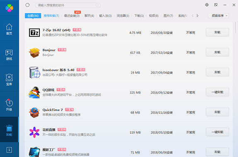238x157 pixels.
Task: Uninstall 魔影工厂 with 卸载 button
Action: point(217,152)
